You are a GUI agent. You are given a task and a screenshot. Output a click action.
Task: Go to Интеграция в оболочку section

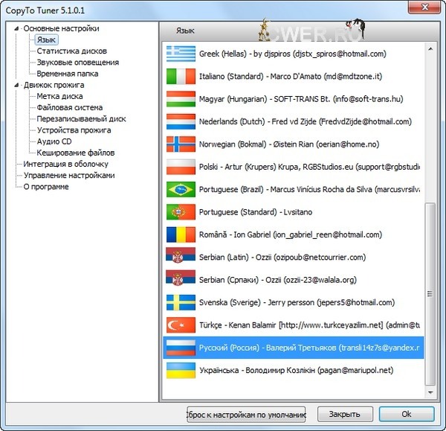pyautogui.click(x=65, y=164)
